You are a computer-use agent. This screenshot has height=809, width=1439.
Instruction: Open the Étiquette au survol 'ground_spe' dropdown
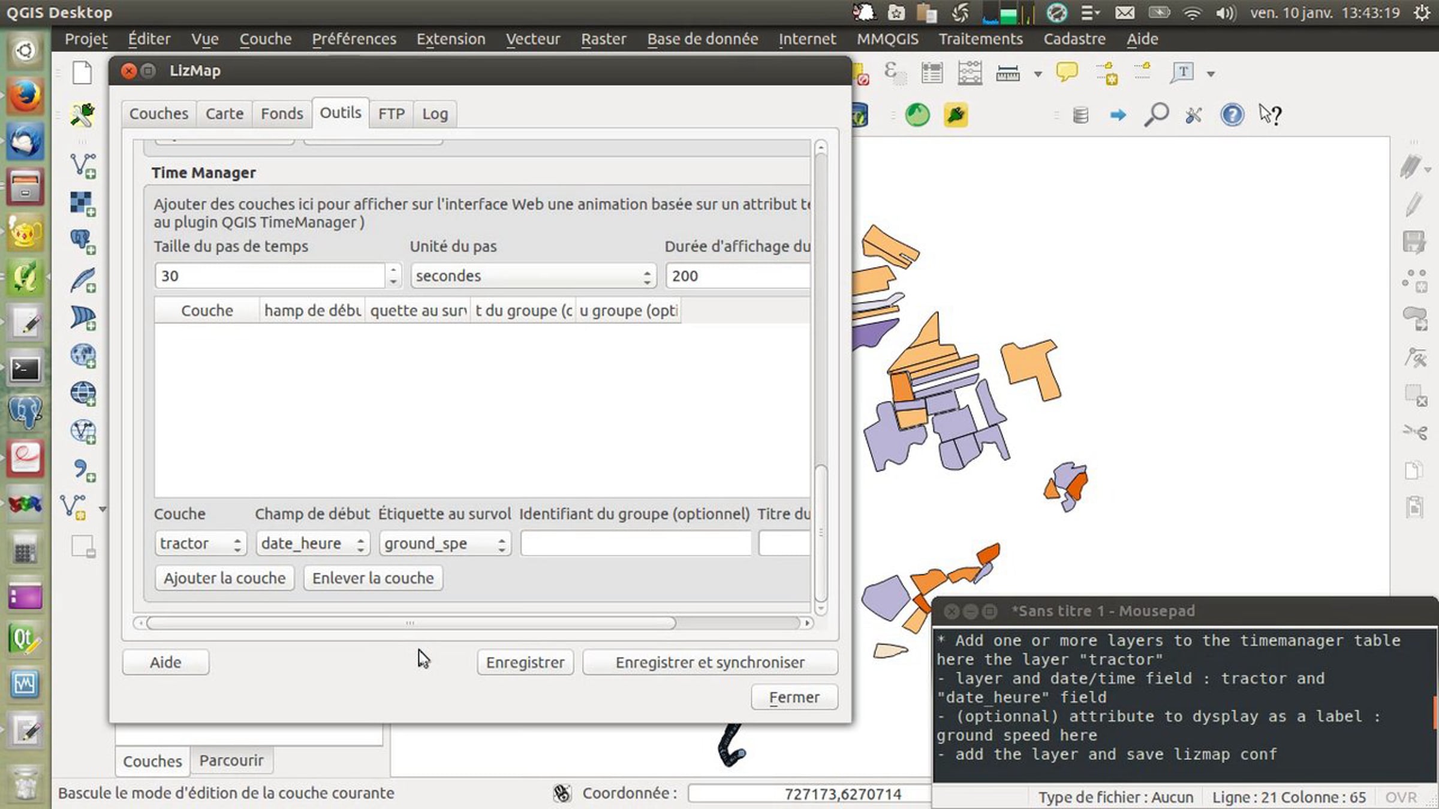(x=445, y=544)
